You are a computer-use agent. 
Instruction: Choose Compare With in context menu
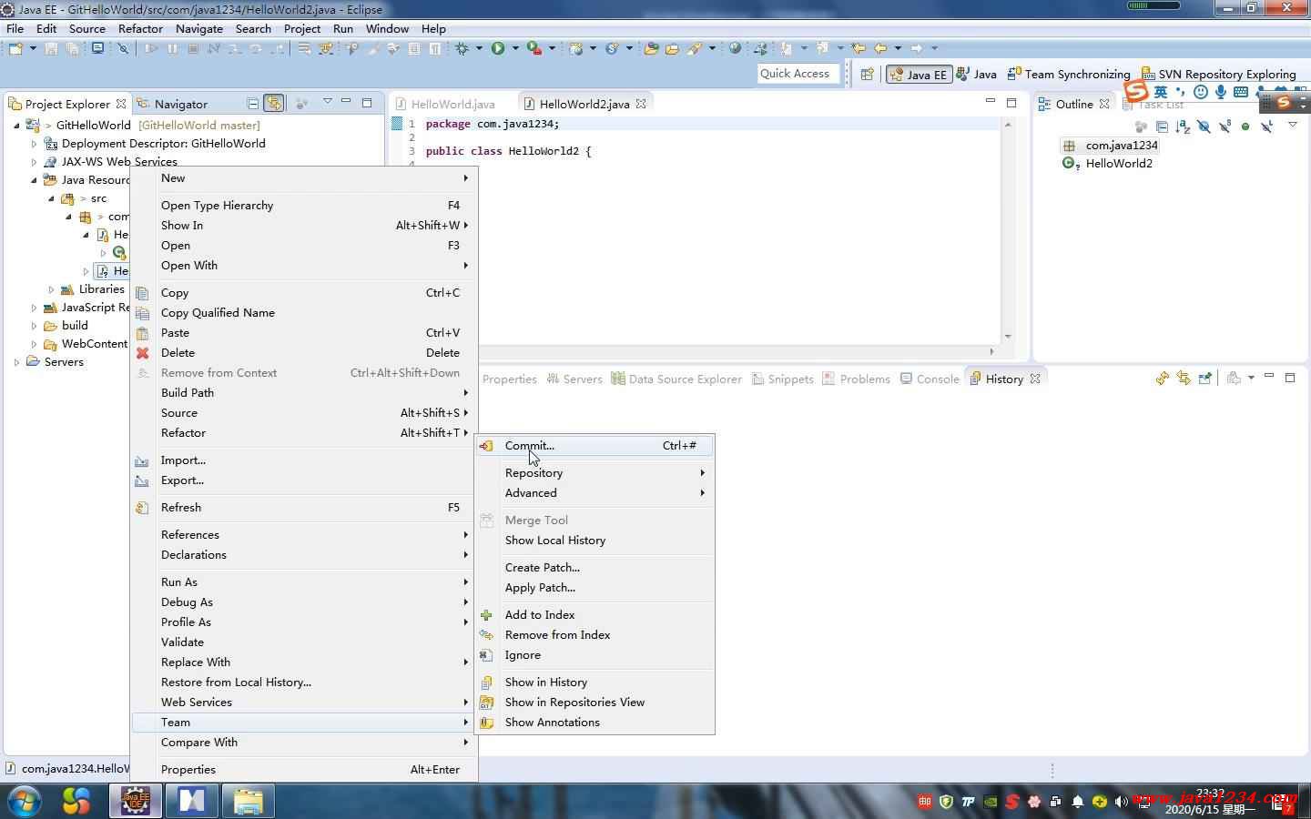pos(303,743)
